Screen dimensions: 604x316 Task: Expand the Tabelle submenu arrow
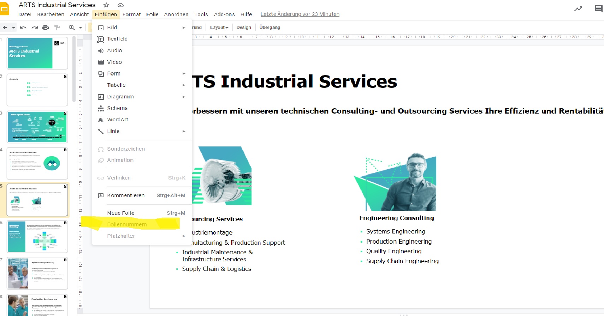pyautogui.click(x=184, y=85)
